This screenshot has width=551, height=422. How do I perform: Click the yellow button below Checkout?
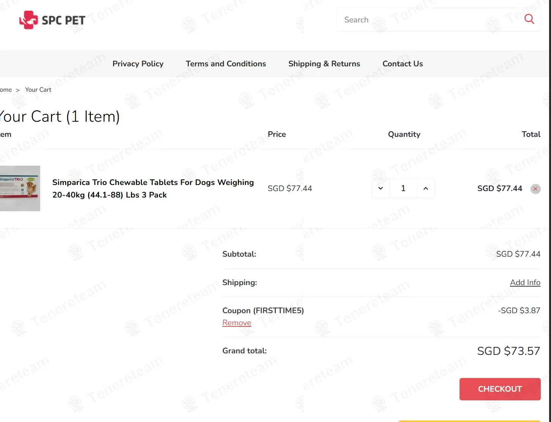469,420
